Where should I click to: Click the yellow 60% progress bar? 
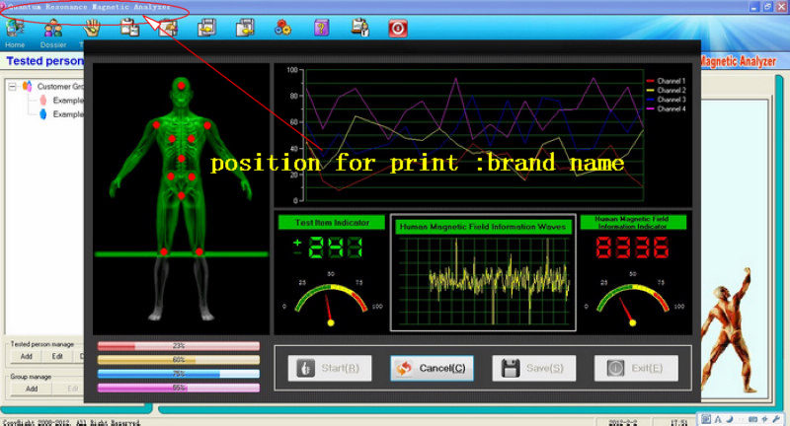[179, 360]
